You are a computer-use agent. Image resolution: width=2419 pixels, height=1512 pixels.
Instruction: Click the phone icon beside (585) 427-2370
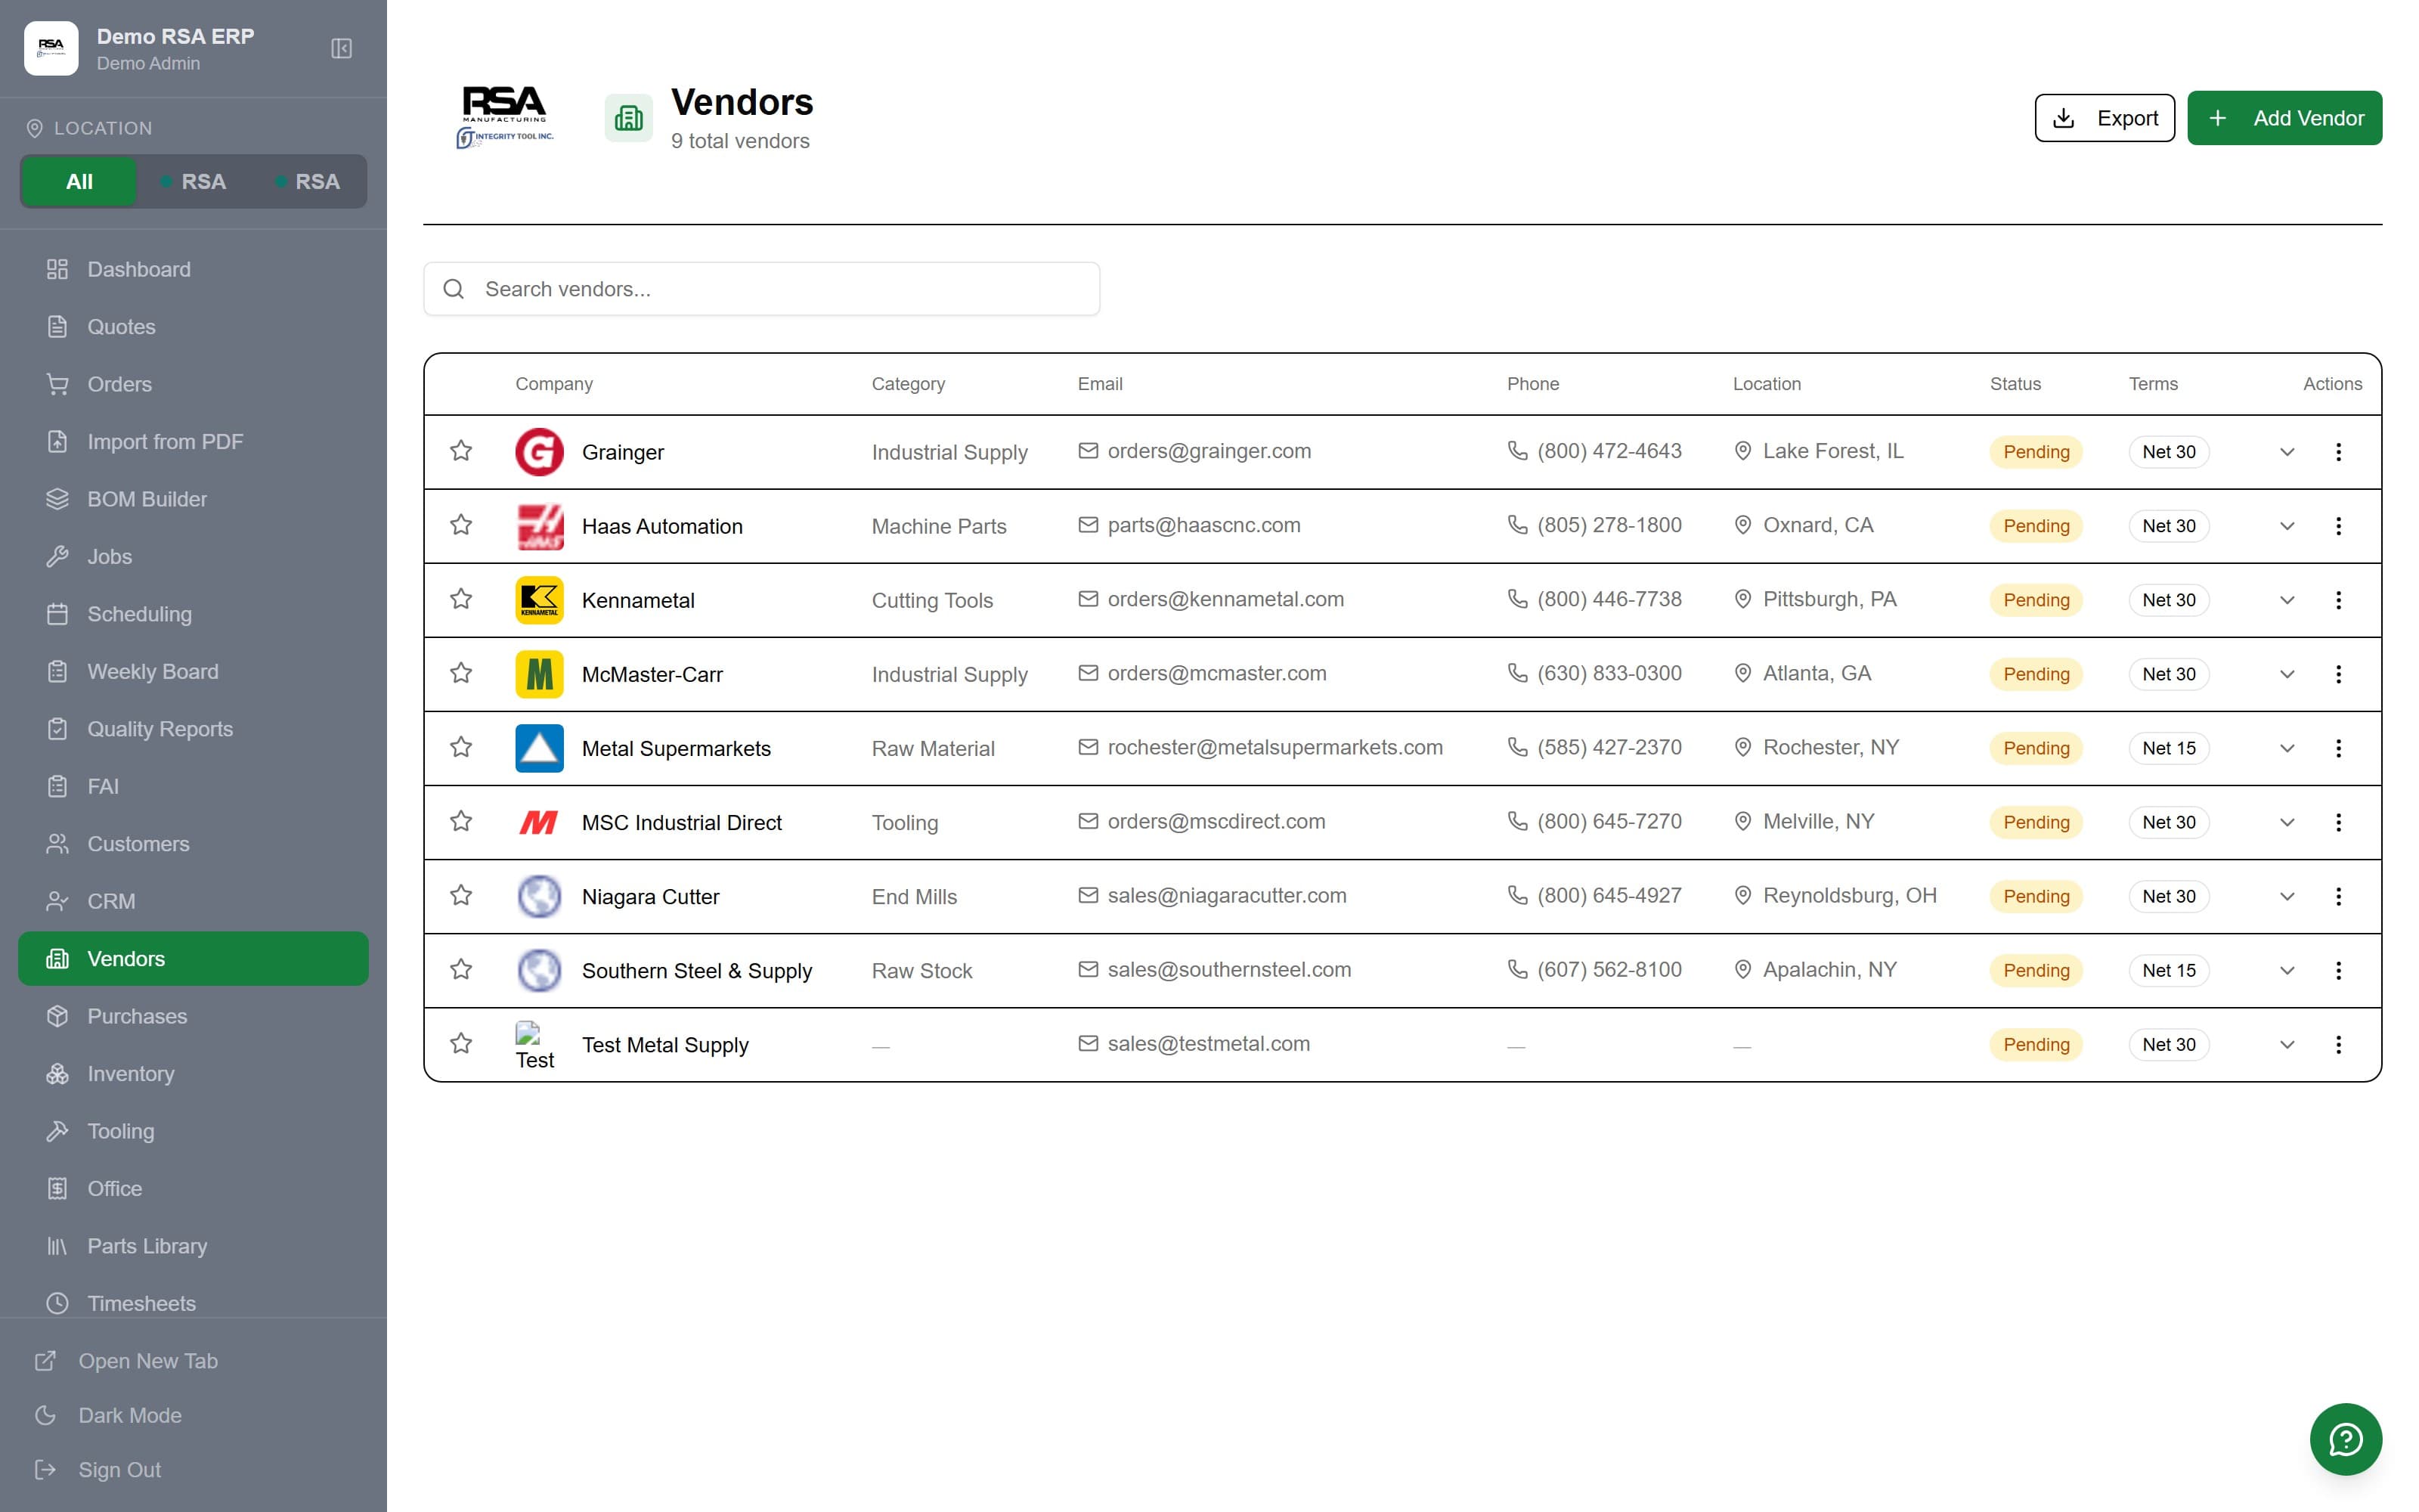point(1516,747)
